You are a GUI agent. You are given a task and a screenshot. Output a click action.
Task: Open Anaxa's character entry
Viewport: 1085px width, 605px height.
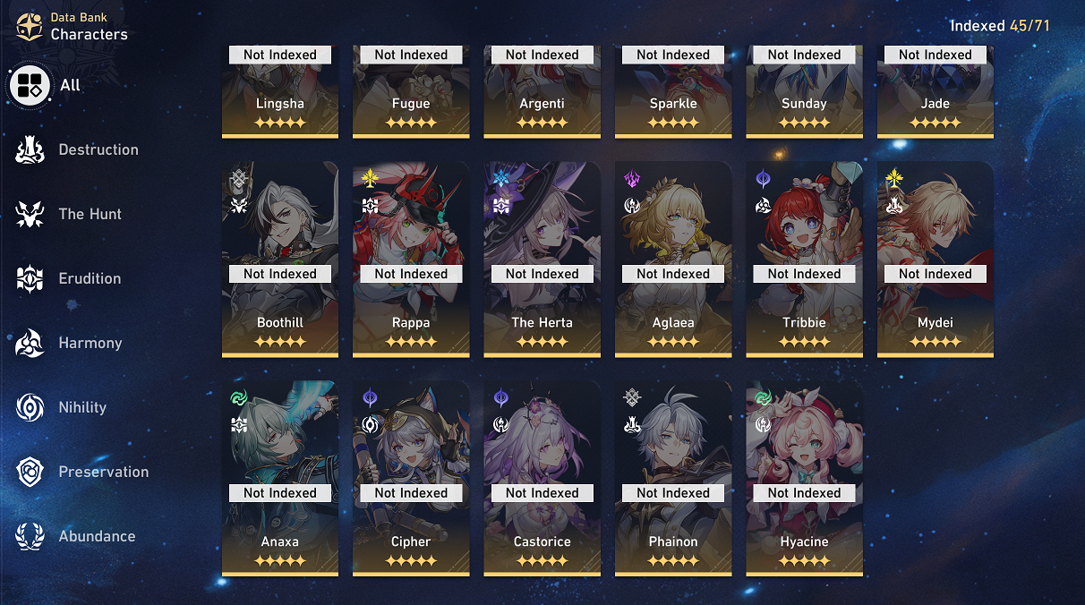(x=280, y=479)
